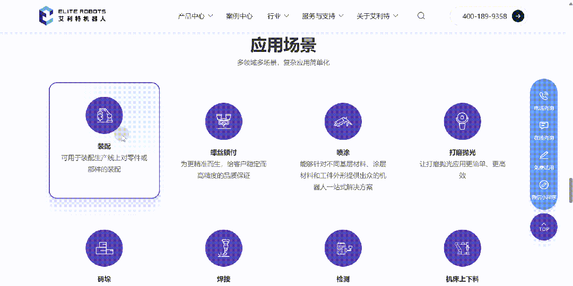
Task: Open 在线咨询 chat icon
Action: pyautogui.click(x=544, y=126)
